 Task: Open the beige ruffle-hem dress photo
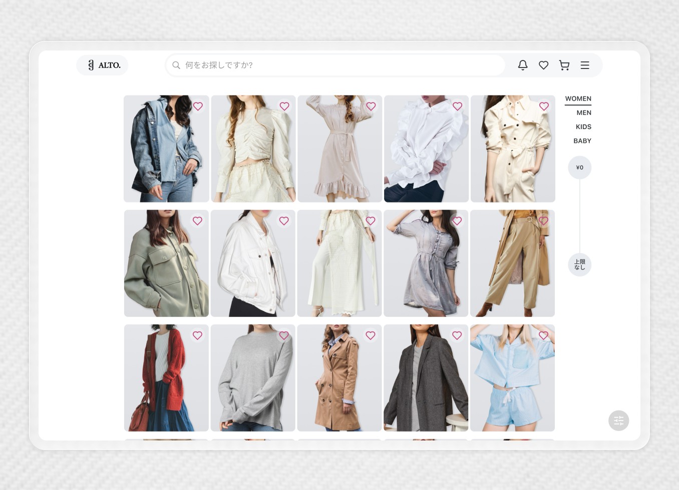[x=339, y=149]
